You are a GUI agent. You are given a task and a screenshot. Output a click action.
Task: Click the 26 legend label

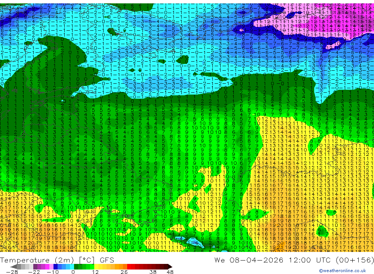click(x=124, y=272)
